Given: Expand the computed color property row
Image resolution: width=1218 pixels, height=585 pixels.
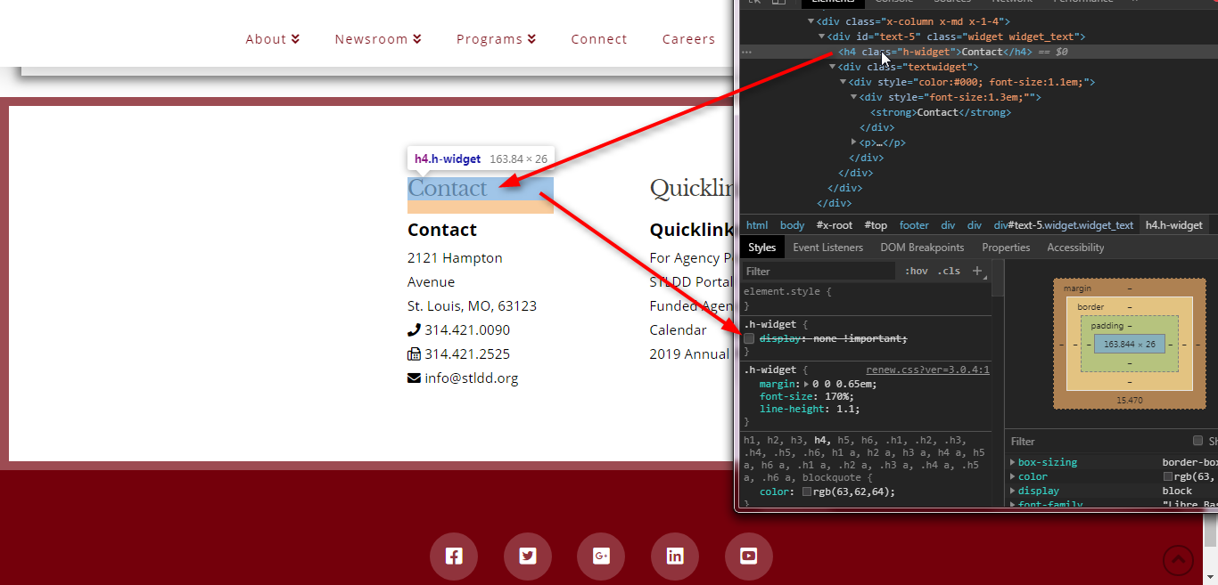Looking at the screenshot, I should pyautogui.click(x=1013, y=476).
